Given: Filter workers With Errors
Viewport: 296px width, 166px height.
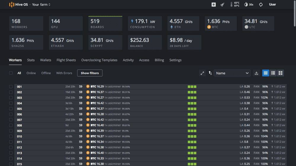Looking at the screenshot, I should click(x=64, y=73).
